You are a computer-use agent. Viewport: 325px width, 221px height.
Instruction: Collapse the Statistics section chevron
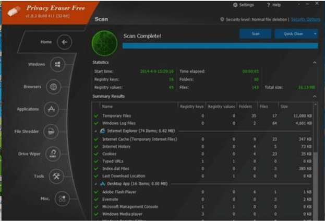315,63
